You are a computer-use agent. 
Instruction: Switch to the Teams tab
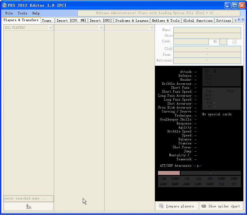pos(48,20)
